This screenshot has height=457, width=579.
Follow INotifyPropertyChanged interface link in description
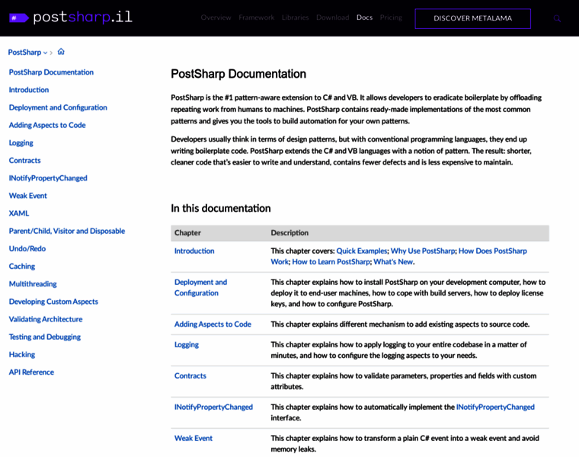495,407
